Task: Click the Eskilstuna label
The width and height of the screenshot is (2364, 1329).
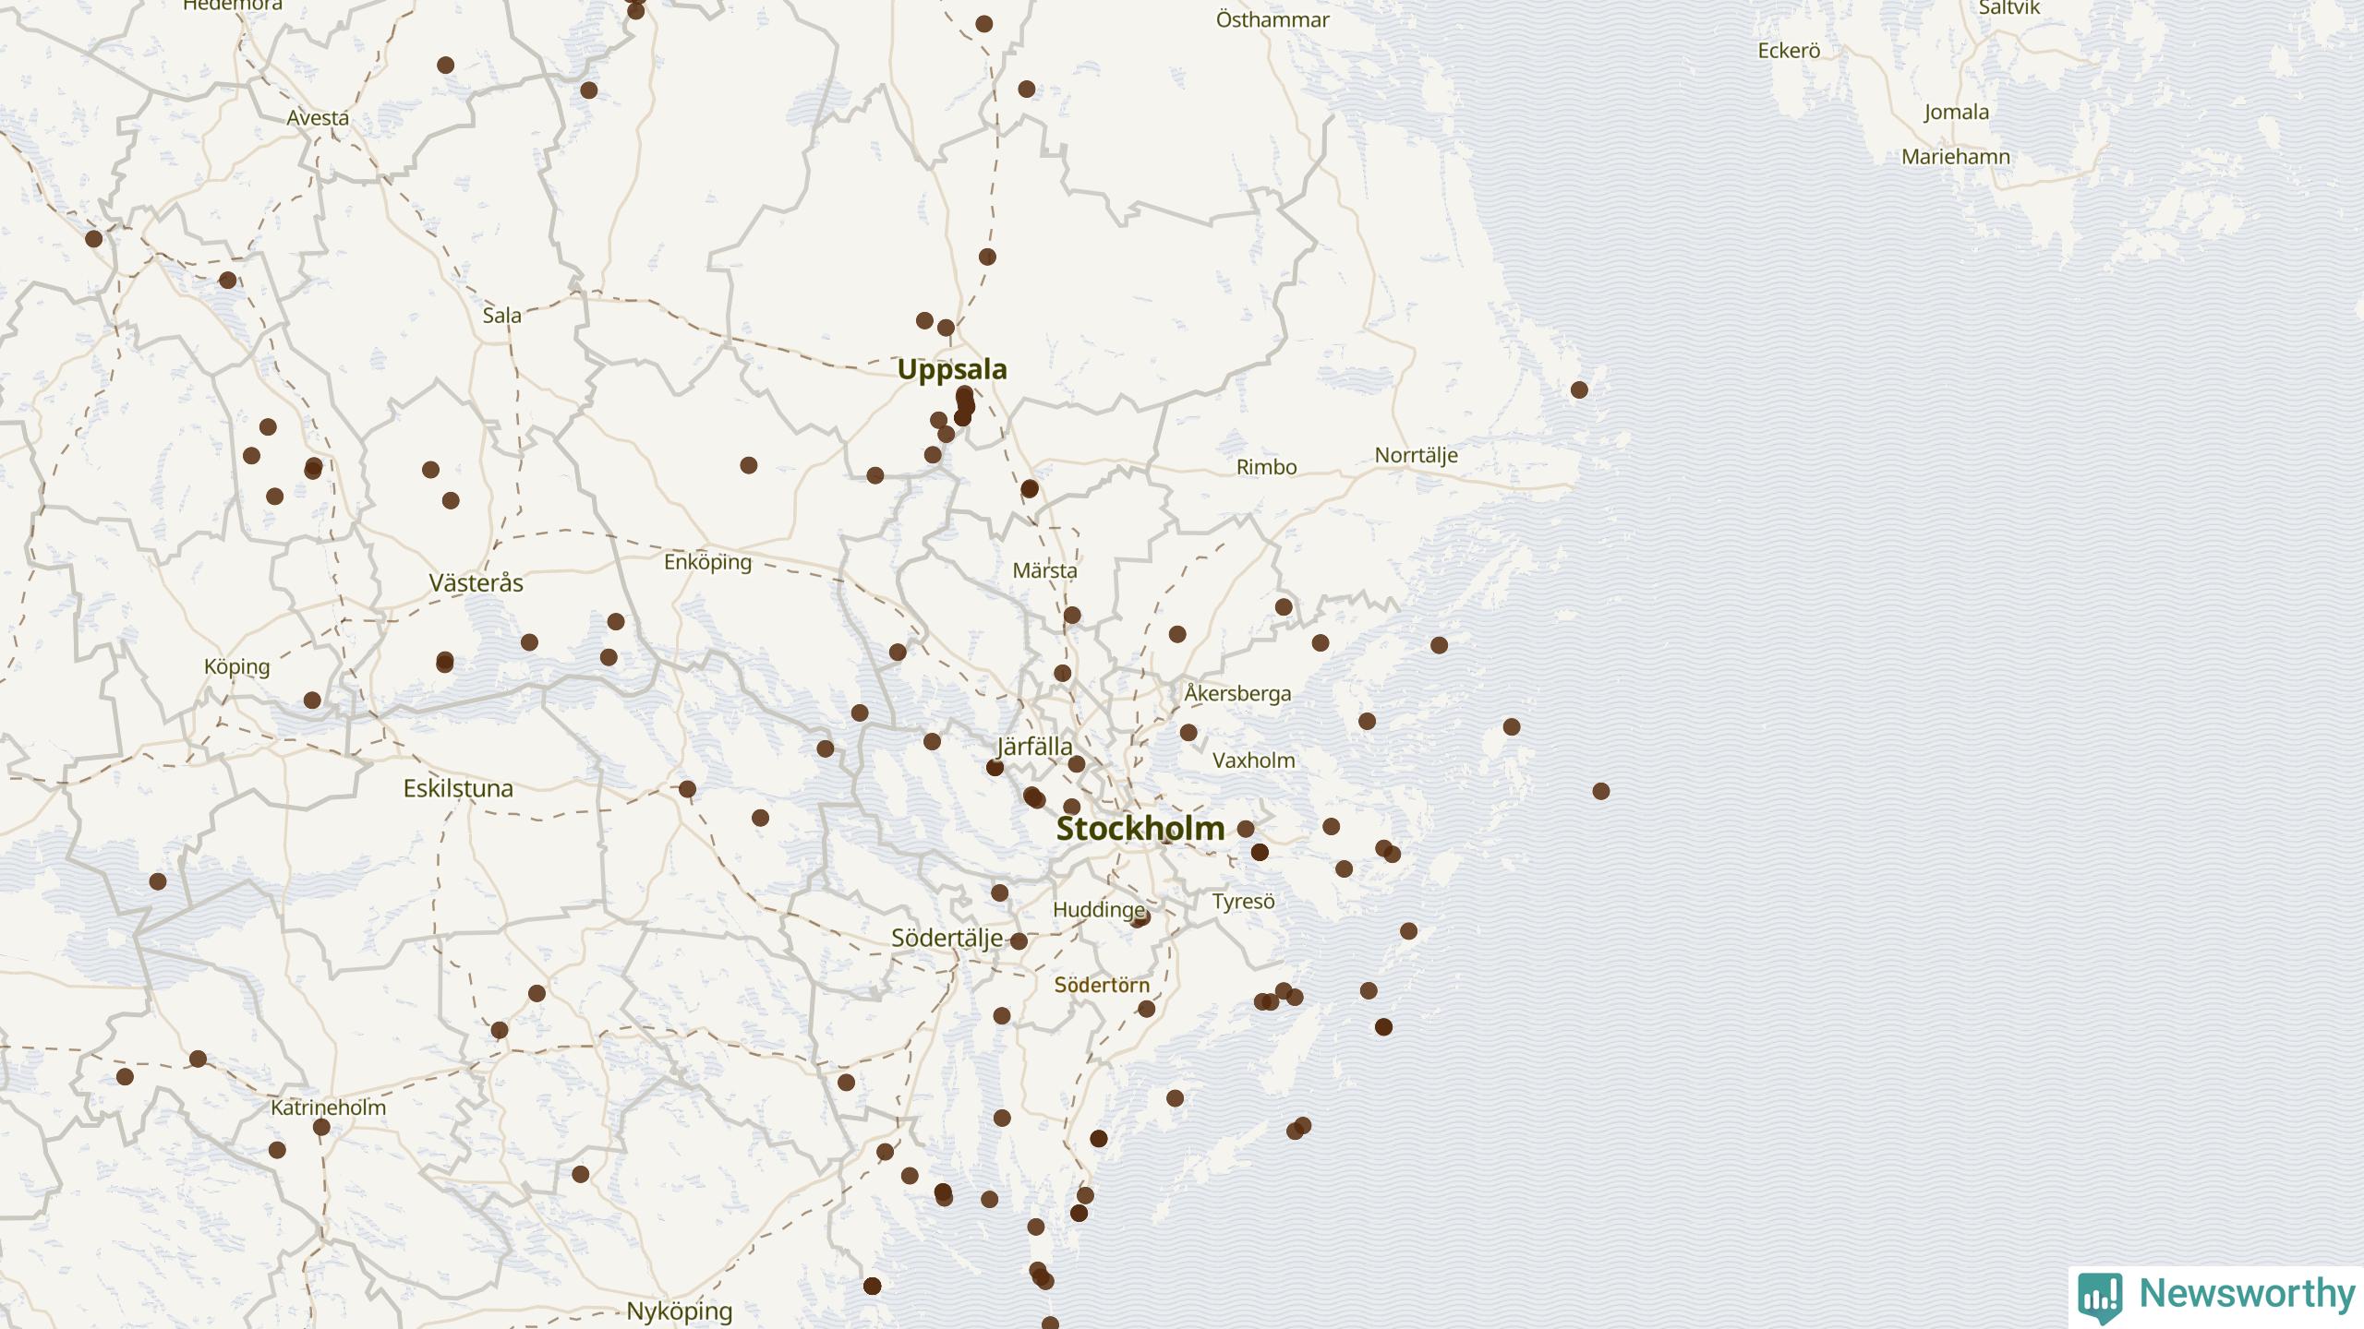Action: click(x=458, y=788)
